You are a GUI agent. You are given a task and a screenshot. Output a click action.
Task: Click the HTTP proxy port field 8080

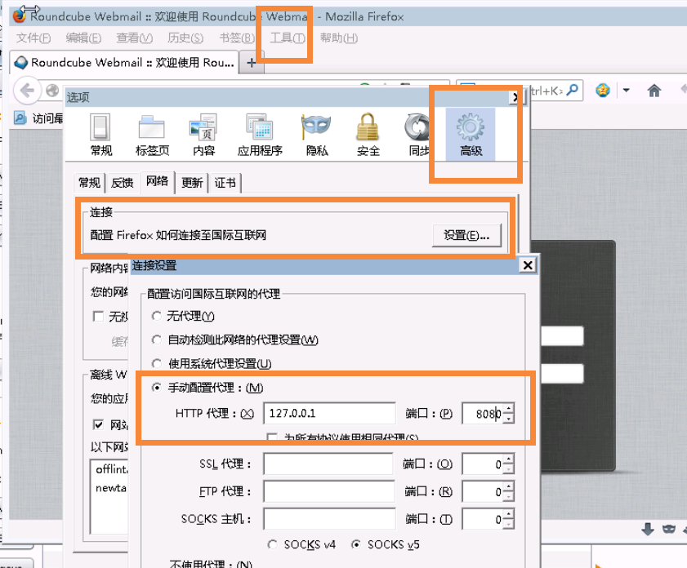coord(483,414)
